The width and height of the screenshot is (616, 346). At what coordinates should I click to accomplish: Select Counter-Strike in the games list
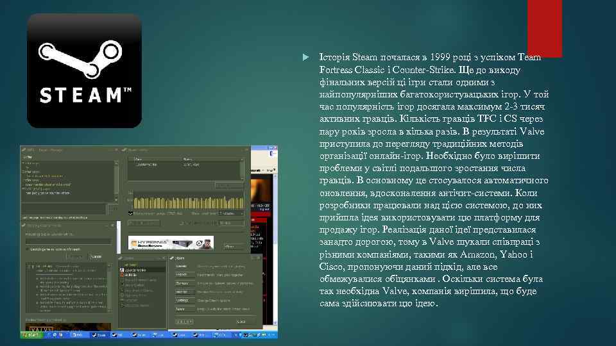click(142, 270)
